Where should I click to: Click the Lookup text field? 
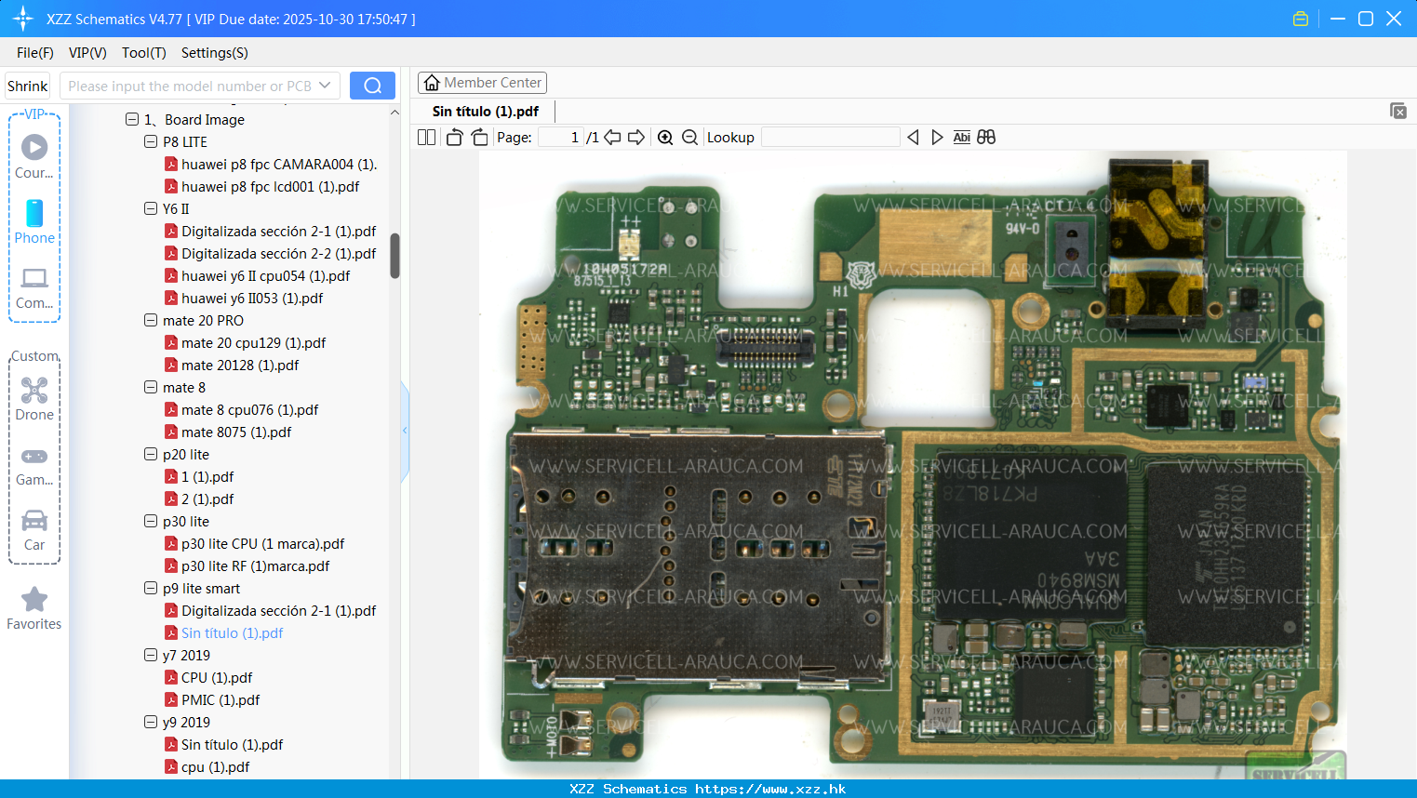coord(830,138)
